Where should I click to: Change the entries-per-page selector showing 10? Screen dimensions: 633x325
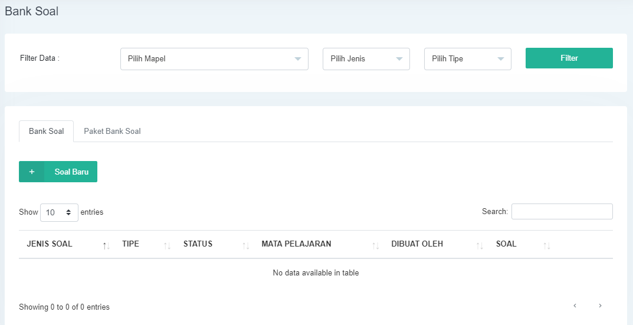point(59,212)
